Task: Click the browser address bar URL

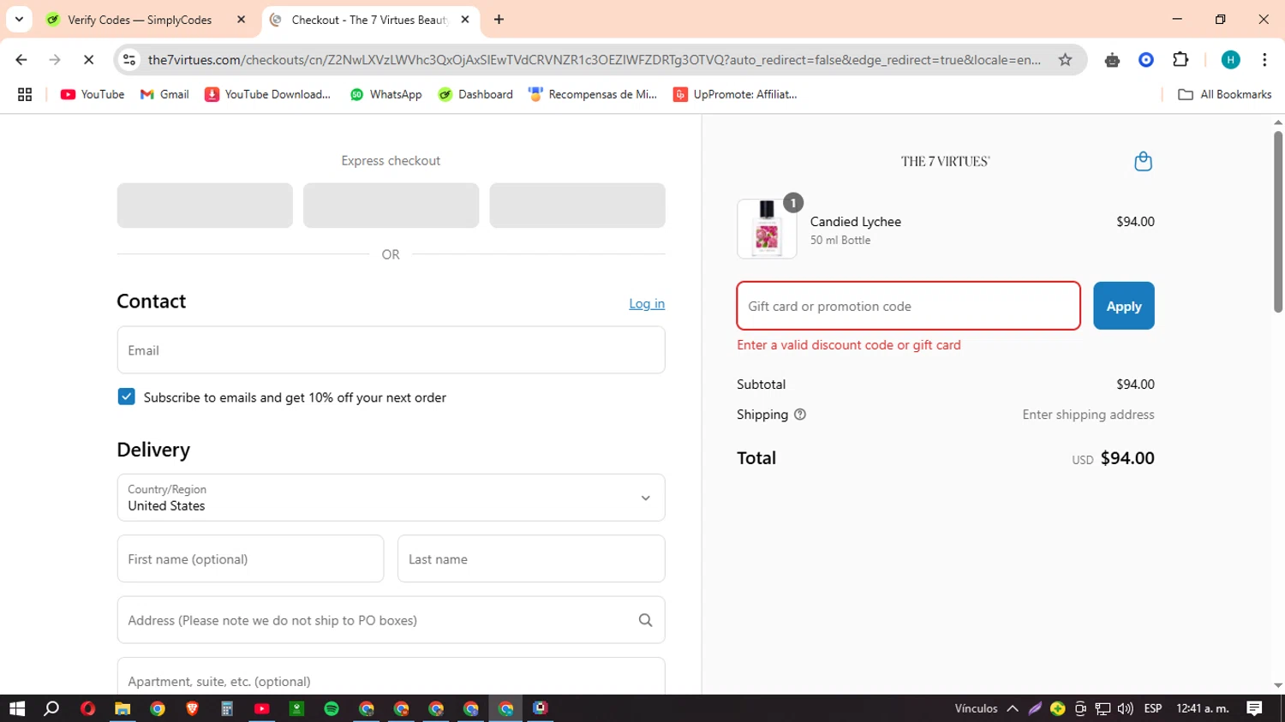Action: (x=594, y=60)
